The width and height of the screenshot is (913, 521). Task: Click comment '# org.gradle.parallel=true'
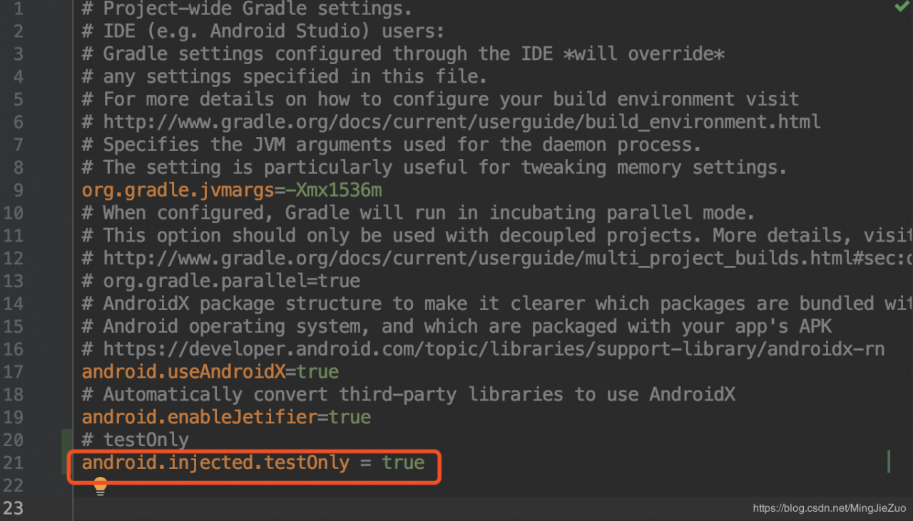click(x=221, y=281)
